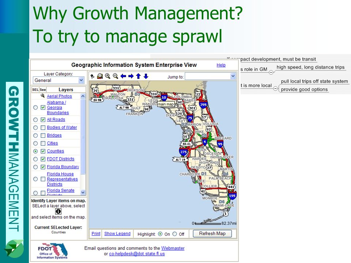
Task: Click the pushpin locate tool icon
Action: [x=93, y=76]
